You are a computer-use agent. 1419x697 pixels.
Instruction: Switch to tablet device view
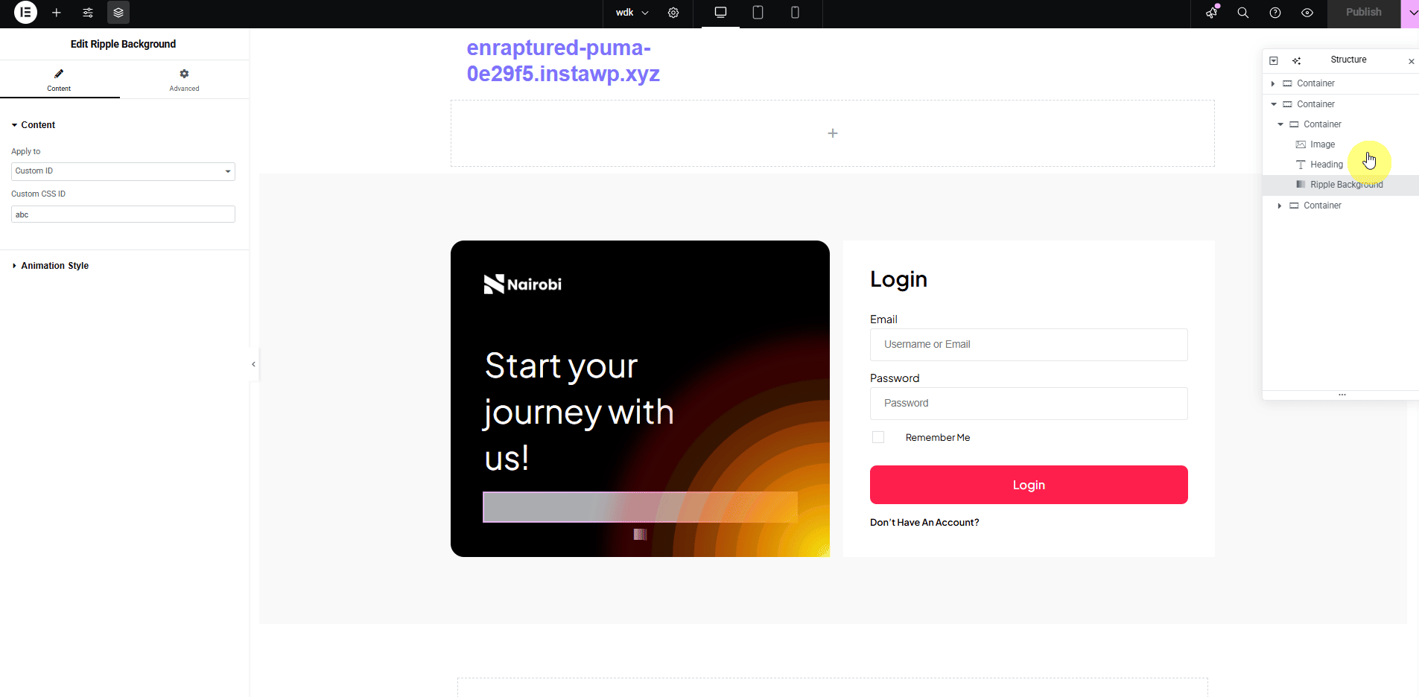758,13
